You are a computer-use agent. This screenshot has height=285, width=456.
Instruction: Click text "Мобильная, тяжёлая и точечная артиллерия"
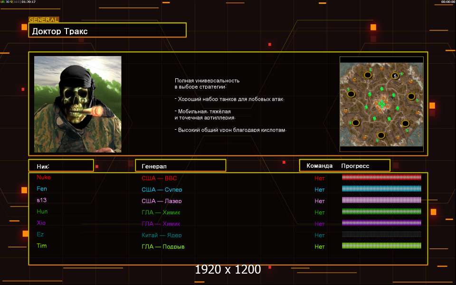point(205,114)
